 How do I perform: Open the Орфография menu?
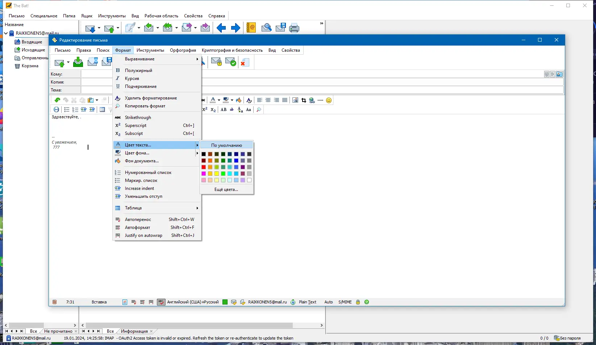click(x=183, y=50)
